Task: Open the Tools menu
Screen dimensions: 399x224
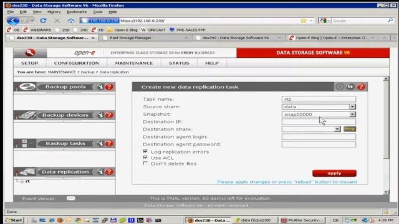Action: (x=97, y=12)
